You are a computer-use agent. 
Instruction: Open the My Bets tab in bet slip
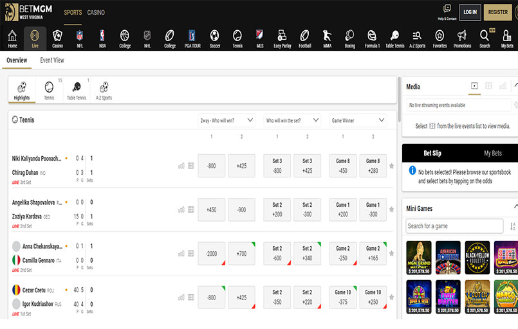point(492,153)
